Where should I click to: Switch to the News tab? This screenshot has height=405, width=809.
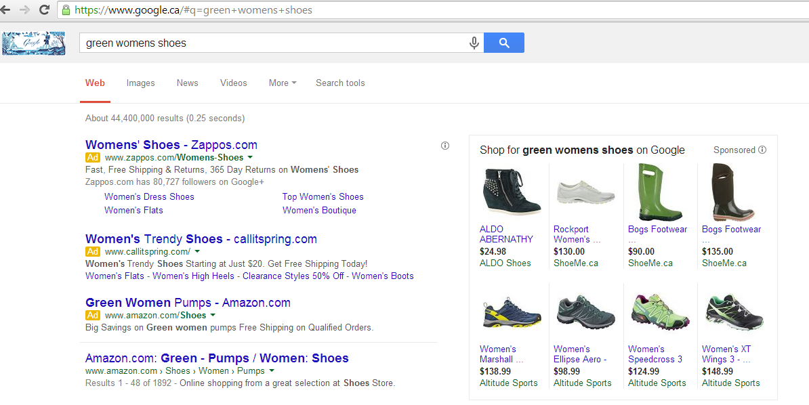(187, 83)
